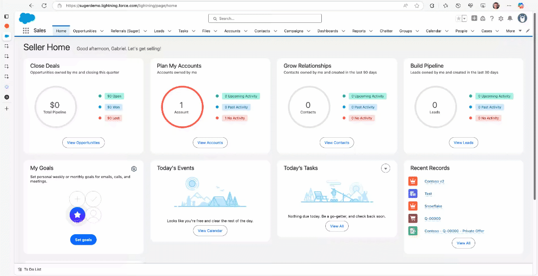This screenshot has height=276, width=538.
Task: Open the Edge Copilot icon
Action: point(521,6)
